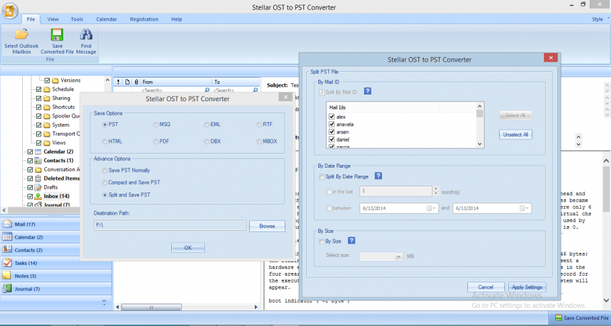This screenshot has width=611, height=326.
Task: Click help icon beside Split By Date Range
Action: 379,176
